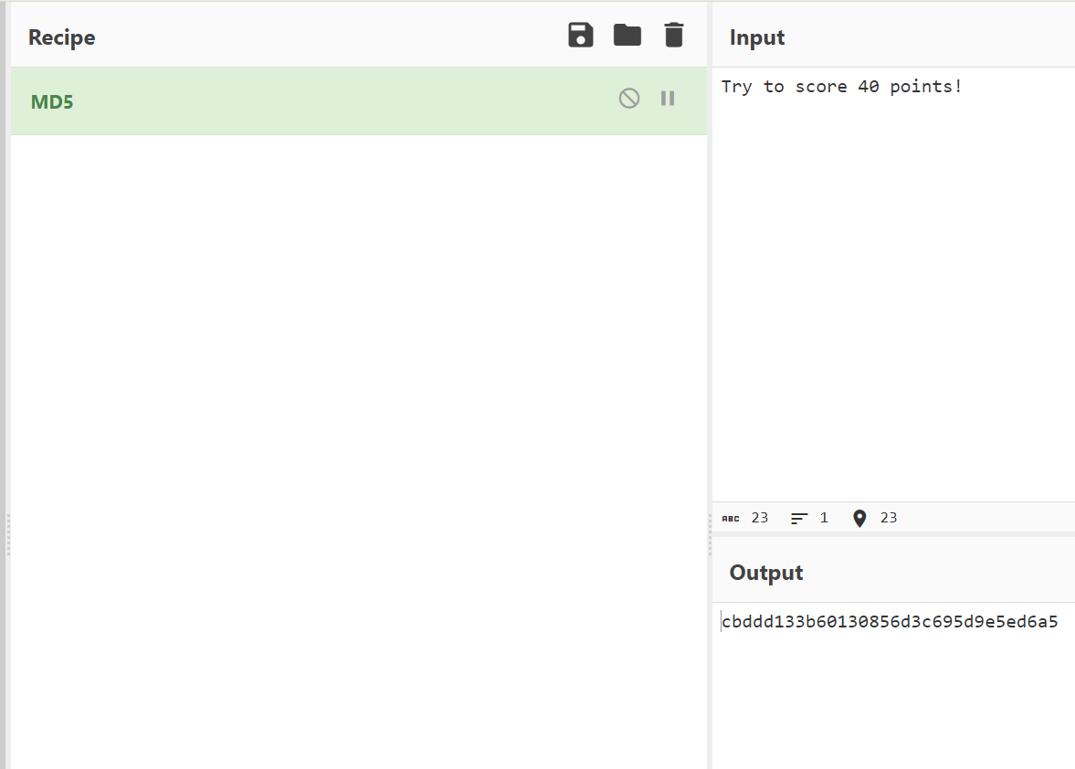Set a breakpoint on the MD5 operation
Screen dimensions: 1075x769
[668, 99]
